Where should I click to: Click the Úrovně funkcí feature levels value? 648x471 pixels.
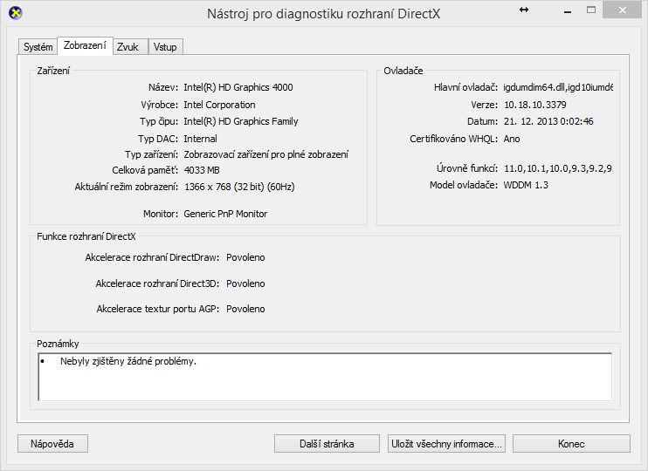point(558,168)
